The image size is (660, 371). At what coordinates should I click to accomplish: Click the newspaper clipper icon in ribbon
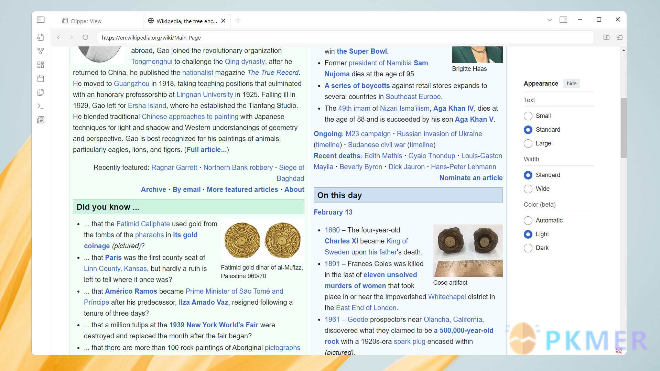pyautogui.click(x=41, y=120)
